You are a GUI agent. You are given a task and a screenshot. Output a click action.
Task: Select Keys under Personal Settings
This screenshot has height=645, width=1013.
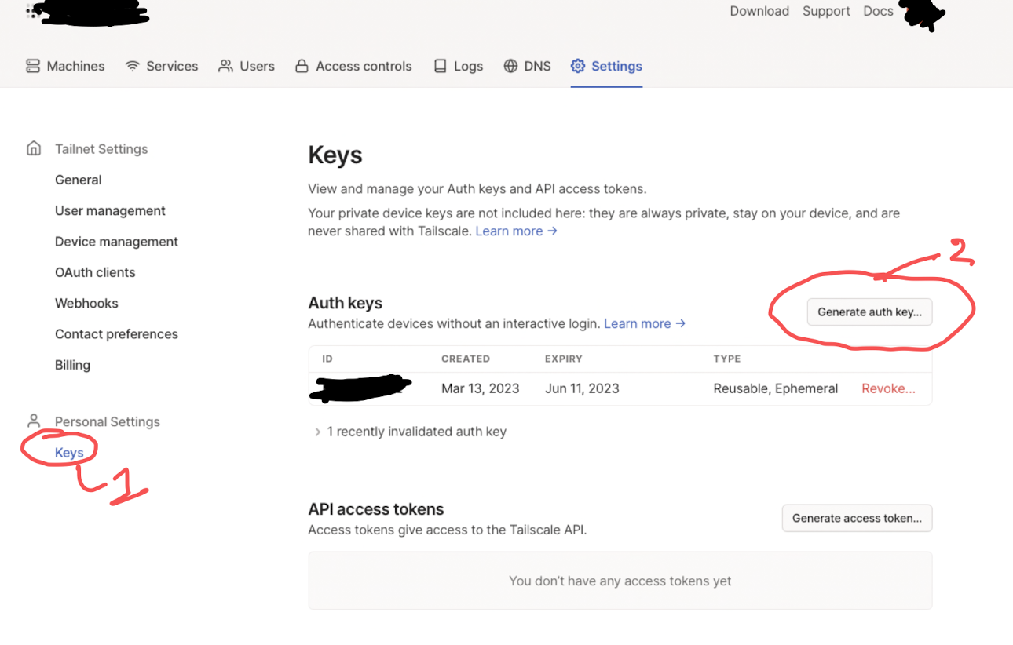click(69, 453)
